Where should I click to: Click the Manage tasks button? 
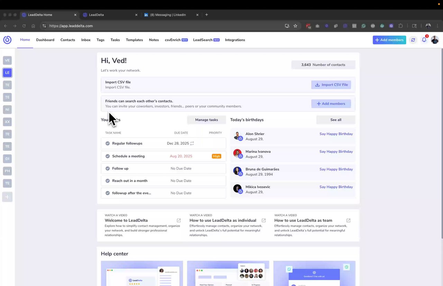click(206, 120)
